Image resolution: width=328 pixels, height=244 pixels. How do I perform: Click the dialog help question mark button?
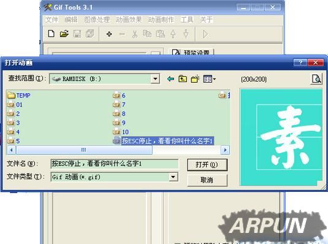coord(300,63)
